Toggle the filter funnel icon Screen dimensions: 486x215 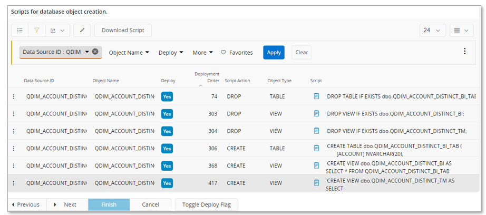click(37, 31)
